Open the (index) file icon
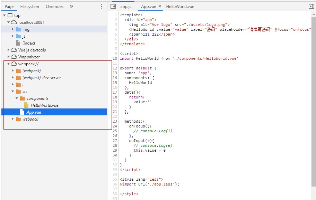Viewport: 316px width, 200px height. pyautogui.click(x=18, y=43)
